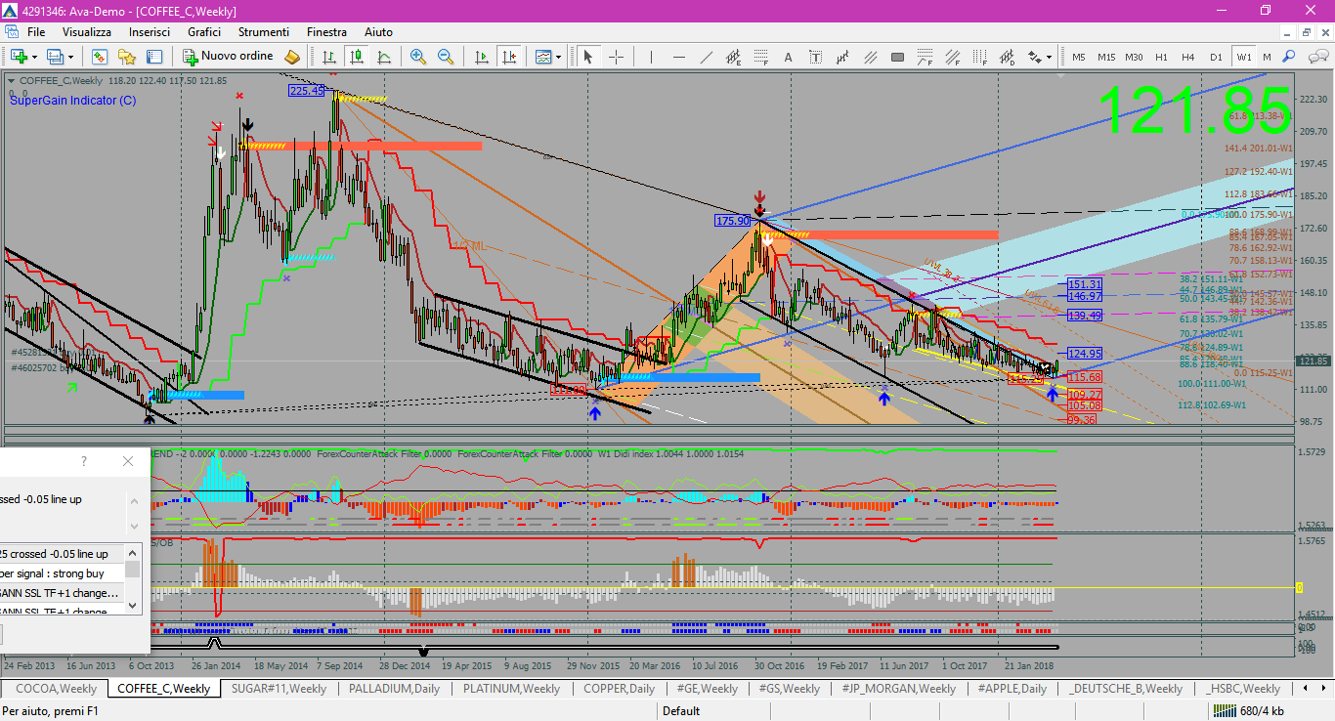The width and height of the screenshot is (1335, 721).
Task: Open the Inserisci menu
Action: [150, 32]
